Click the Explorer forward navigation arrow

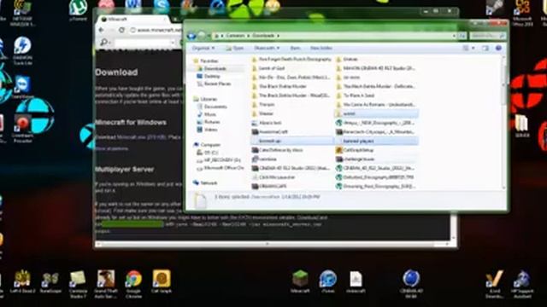[202, 36]
